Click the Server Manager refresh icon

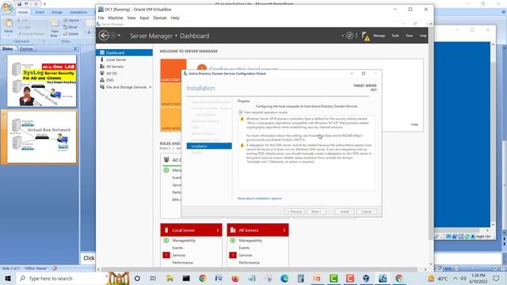tap(349, 35)
